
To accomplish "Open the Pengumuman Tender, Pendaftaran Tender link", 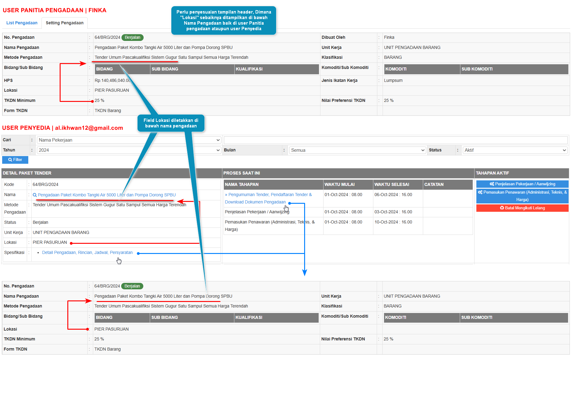I will 268,198.
